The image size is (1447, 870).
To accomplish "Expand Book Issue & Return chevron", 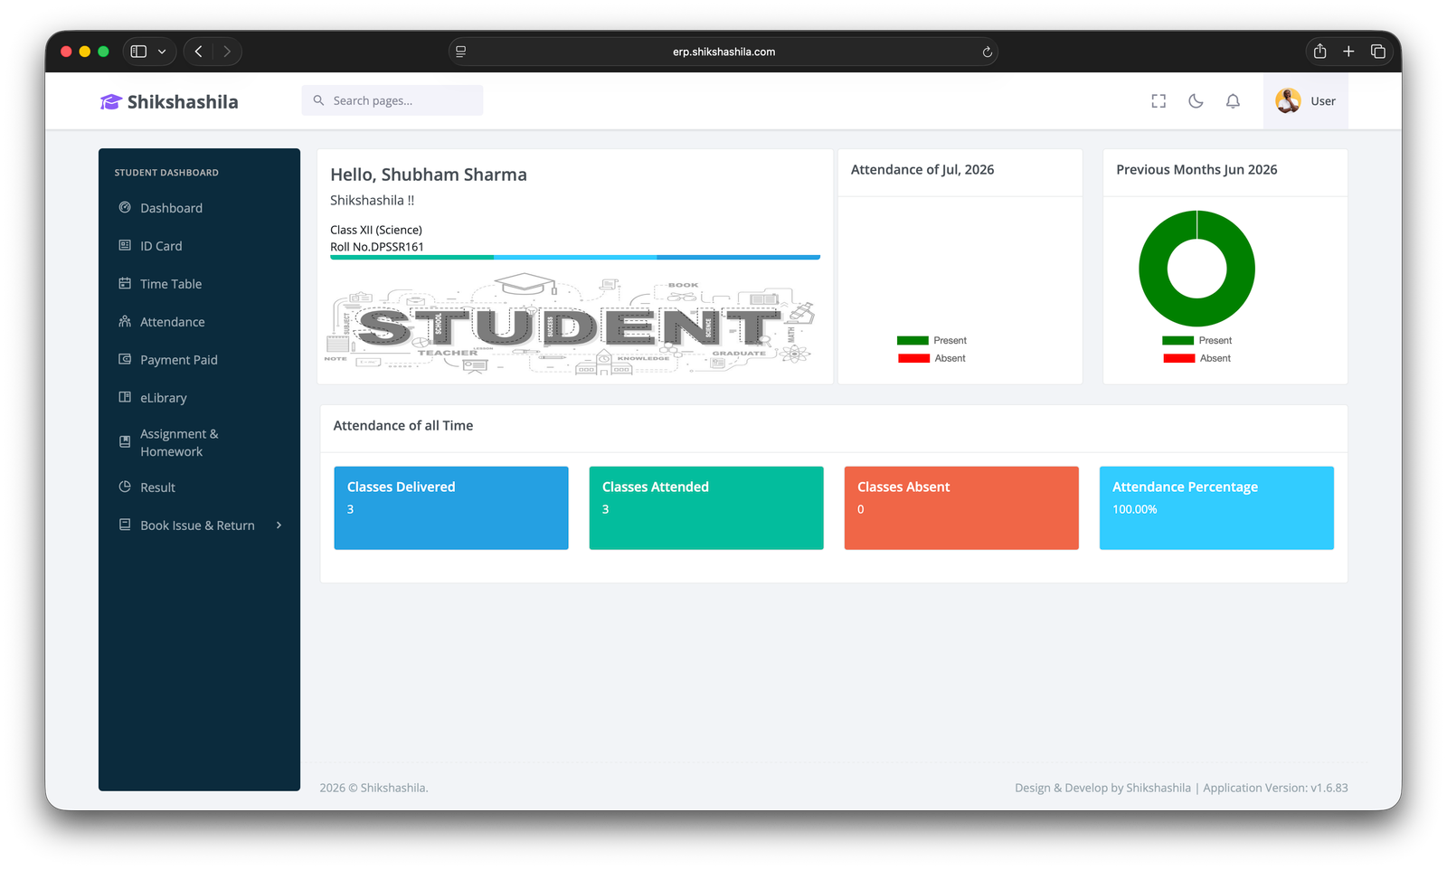I will (279, 525).
